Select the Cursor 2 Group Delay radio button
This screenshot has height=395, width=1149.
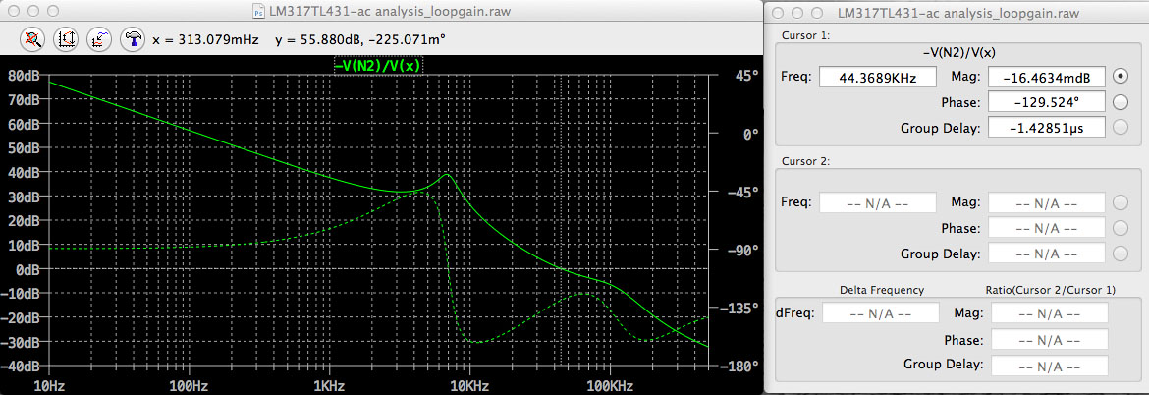click(1120, 254)
